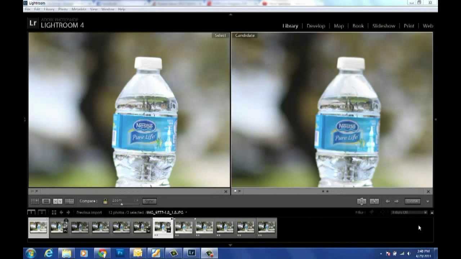Open the Filters Off preset dropdown
461x259 pixels.
(410, 213)
